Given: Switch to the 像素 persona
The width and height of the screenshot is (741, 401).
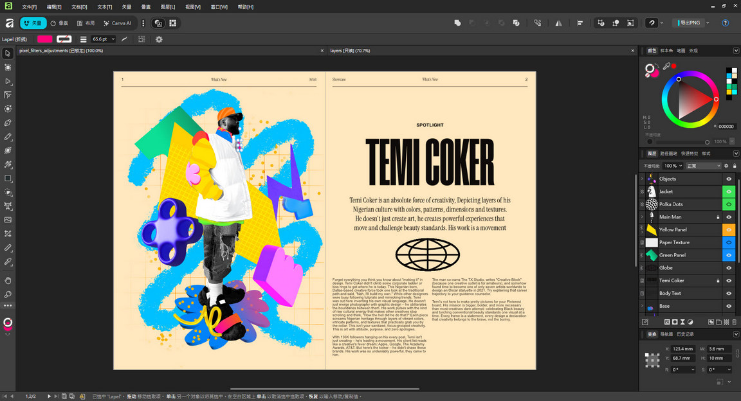Looking at the screenshot, I should pyautogui.click(x=60, y=22).
